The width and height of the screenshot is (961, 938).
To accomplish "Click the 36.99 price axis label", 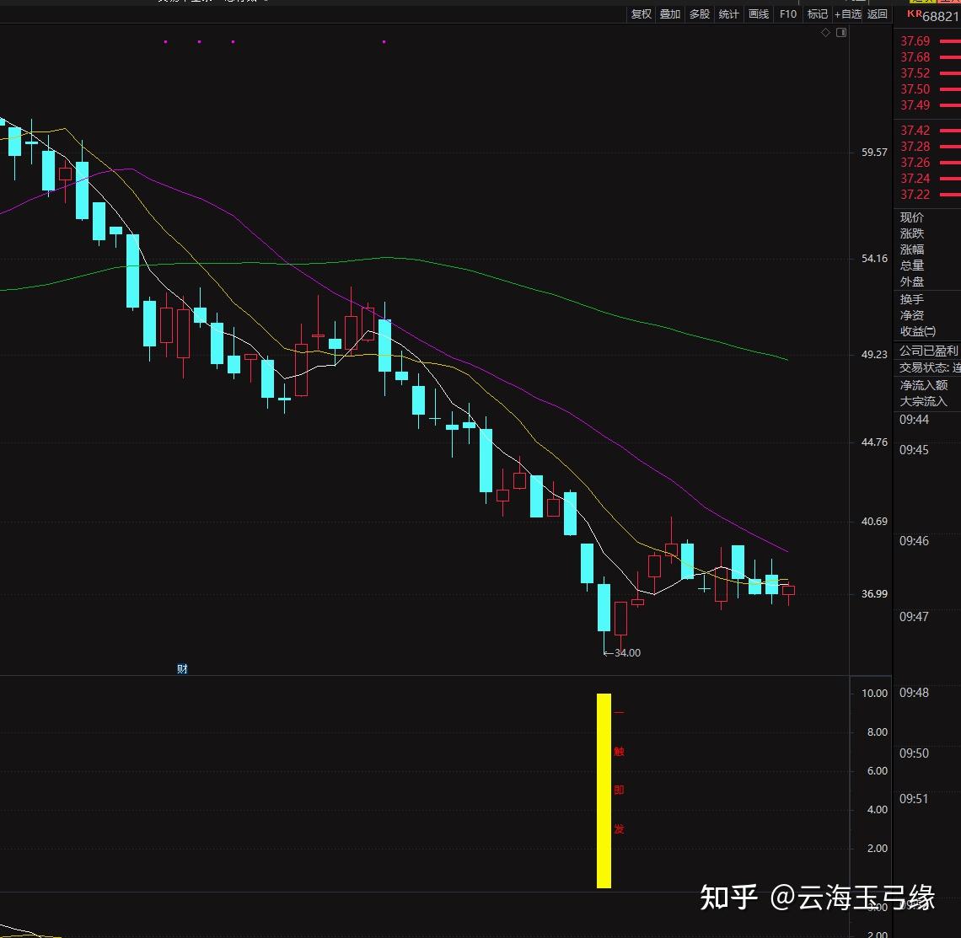I will tap(874, 593).
